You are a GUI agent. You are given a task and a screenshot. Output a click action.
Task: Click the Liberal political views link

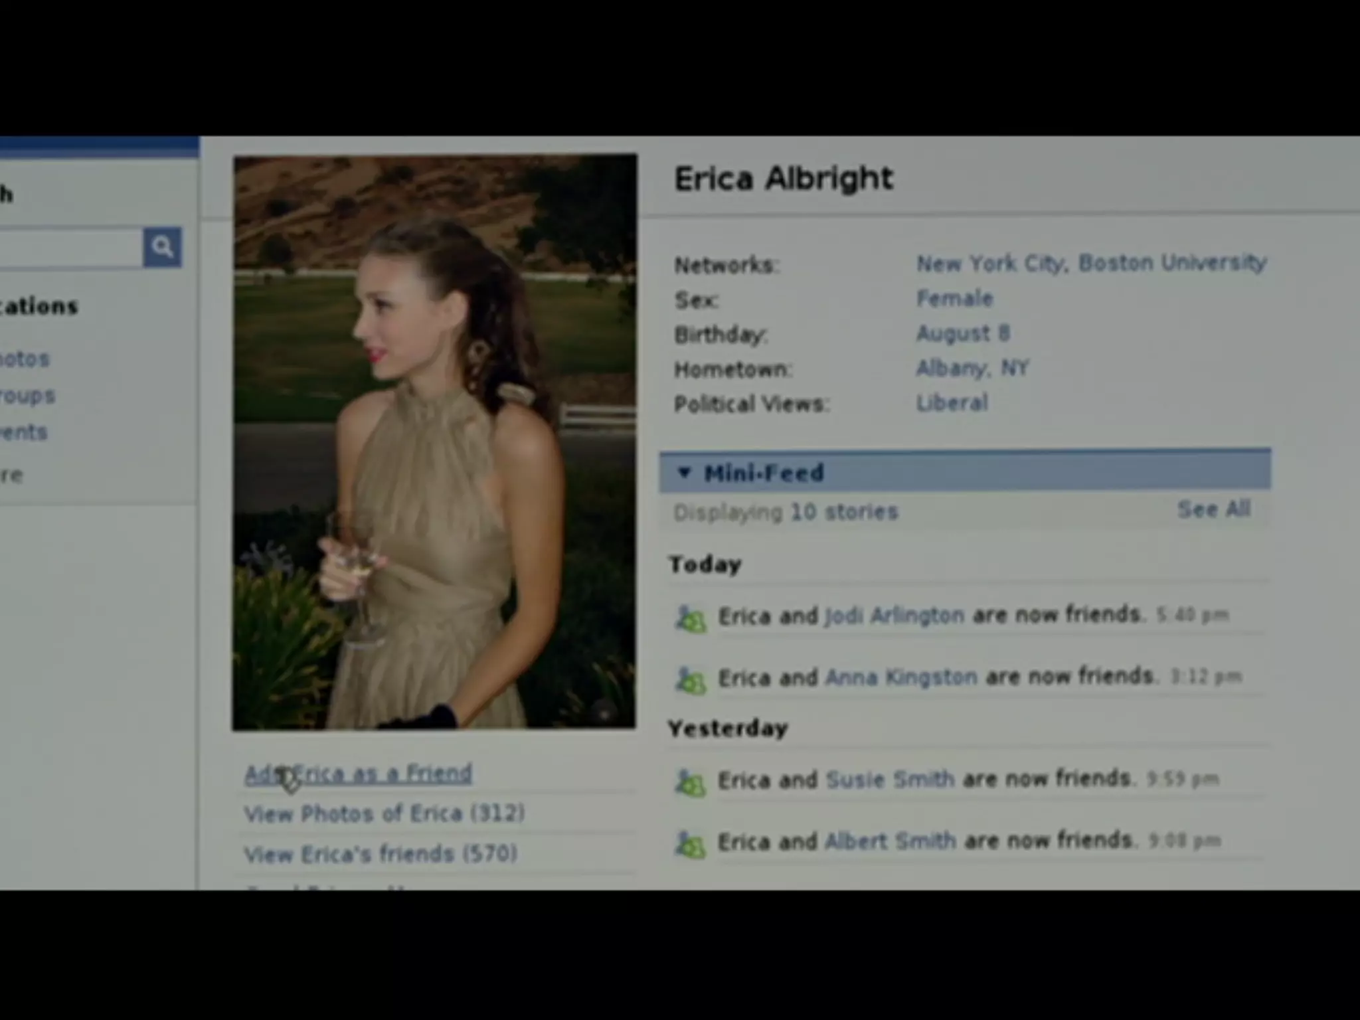coord(952,403)
